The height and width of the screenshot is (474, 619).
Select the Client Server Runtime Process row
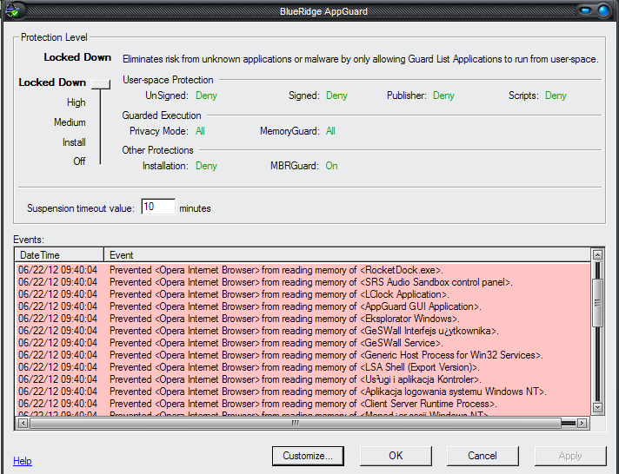click(303, 404)
